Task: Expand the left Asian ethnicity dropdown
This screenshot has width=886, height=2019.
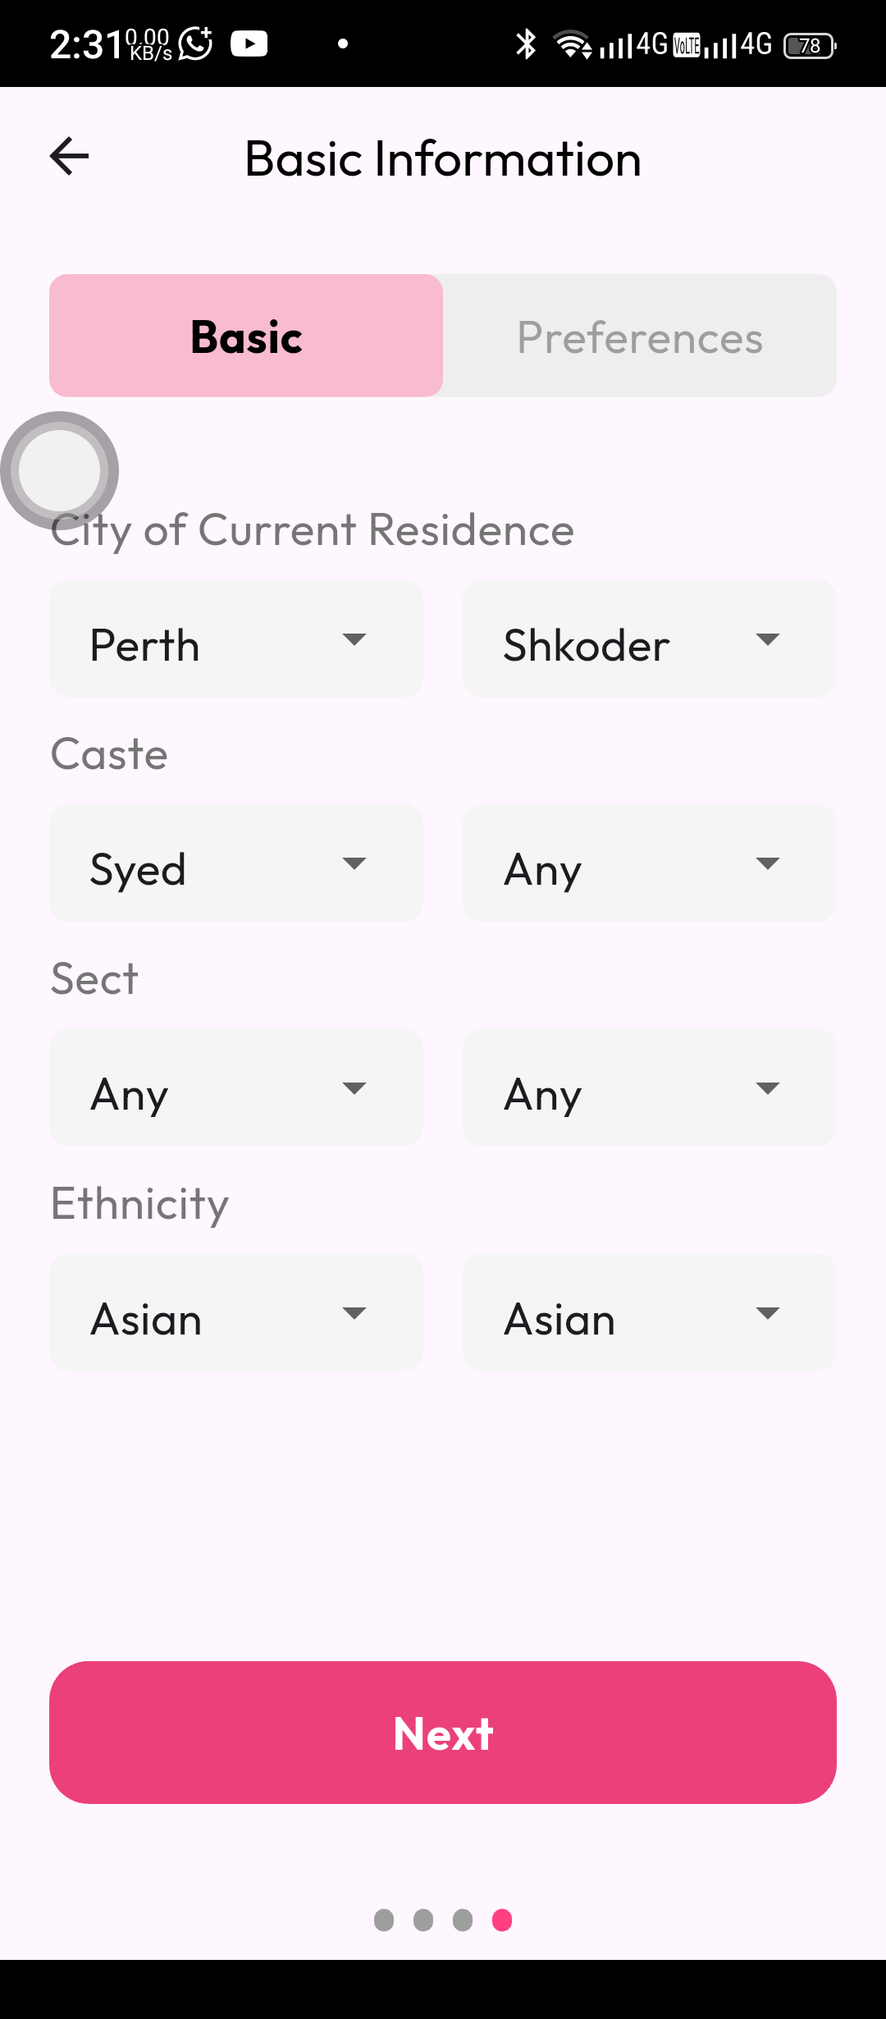Action: click(236, 1312)
